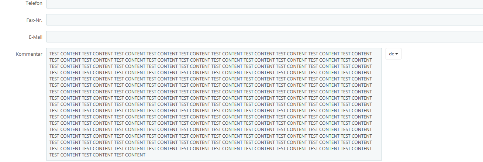Click the first word "TEST" in the comment
This screenshot has height=162, width=483.
pos(54,54)
